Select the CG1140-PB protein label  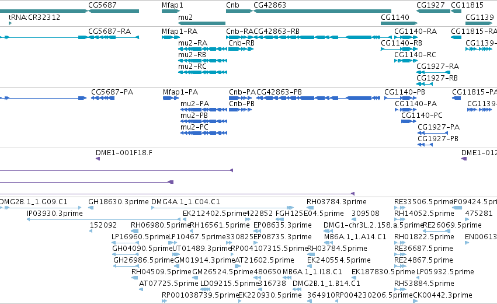point(405,92)
